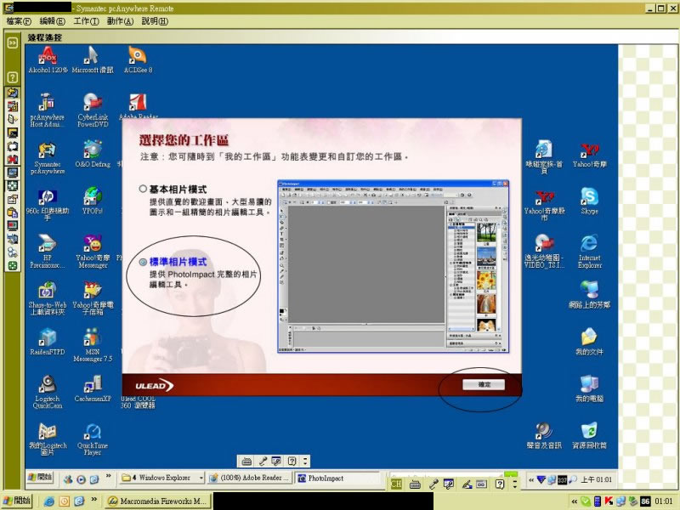This screenshot has width=680, height=510.
Task: Click the remote taskbar clock 上午 01:01
Action: (597, 479)
